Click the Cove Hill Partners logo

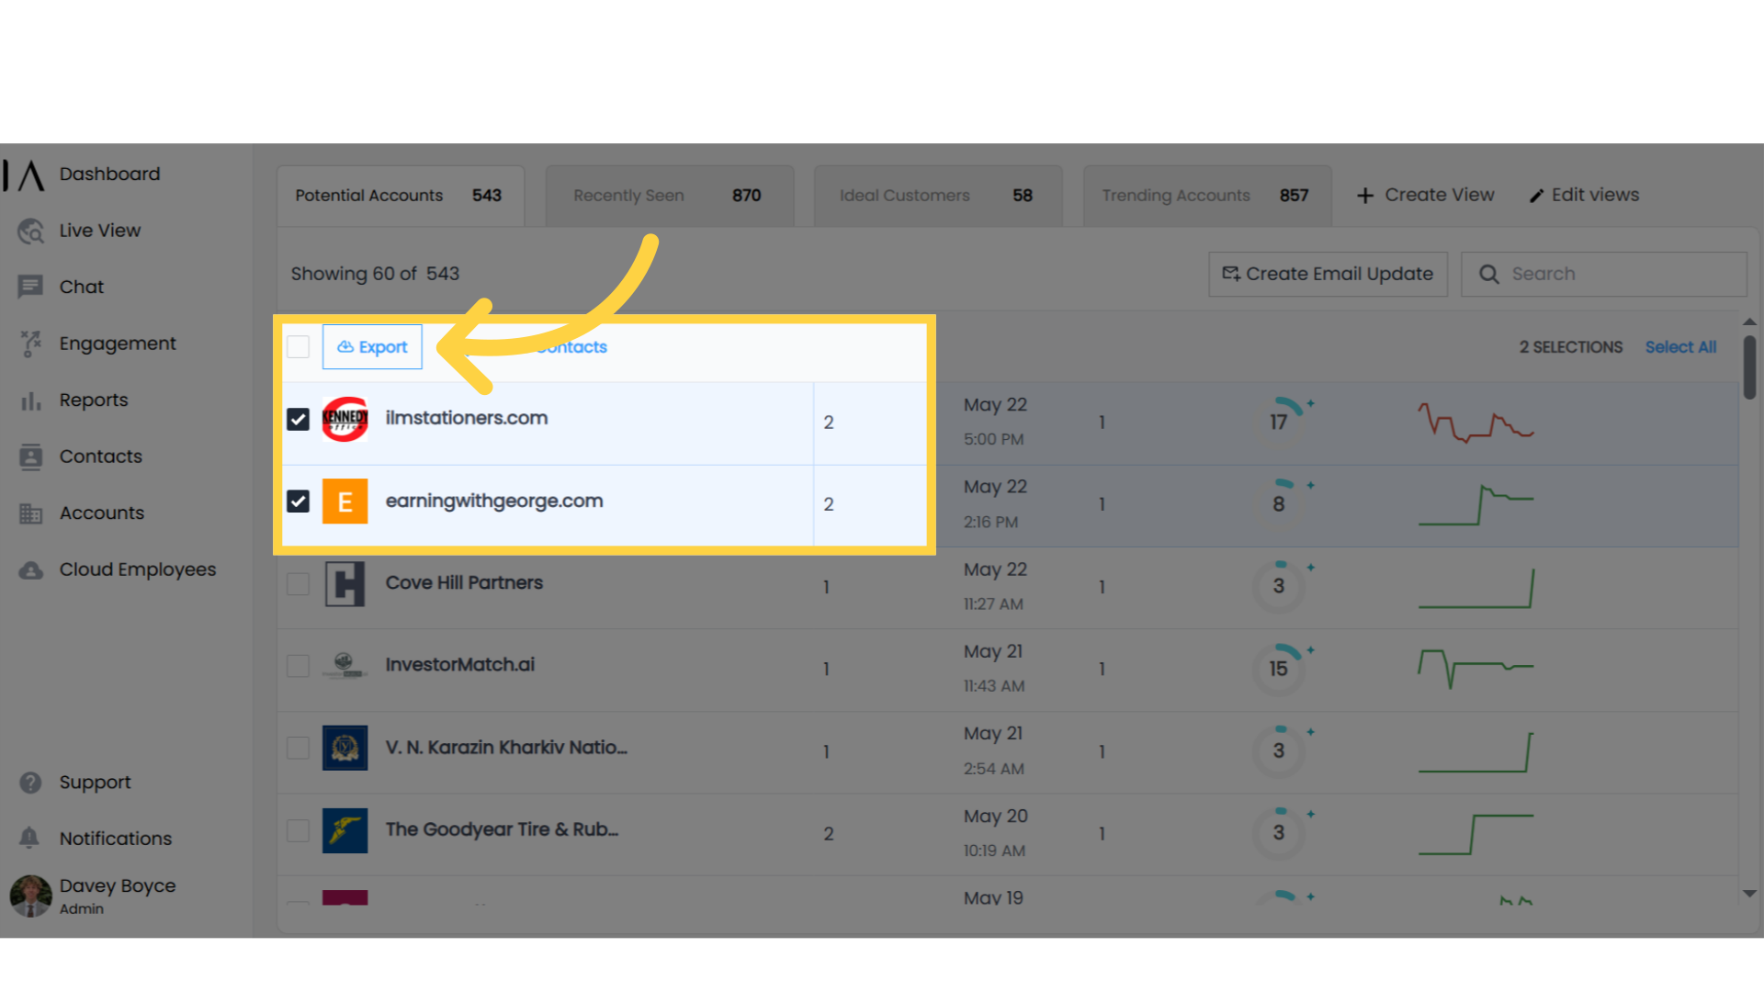click(345, 584)
